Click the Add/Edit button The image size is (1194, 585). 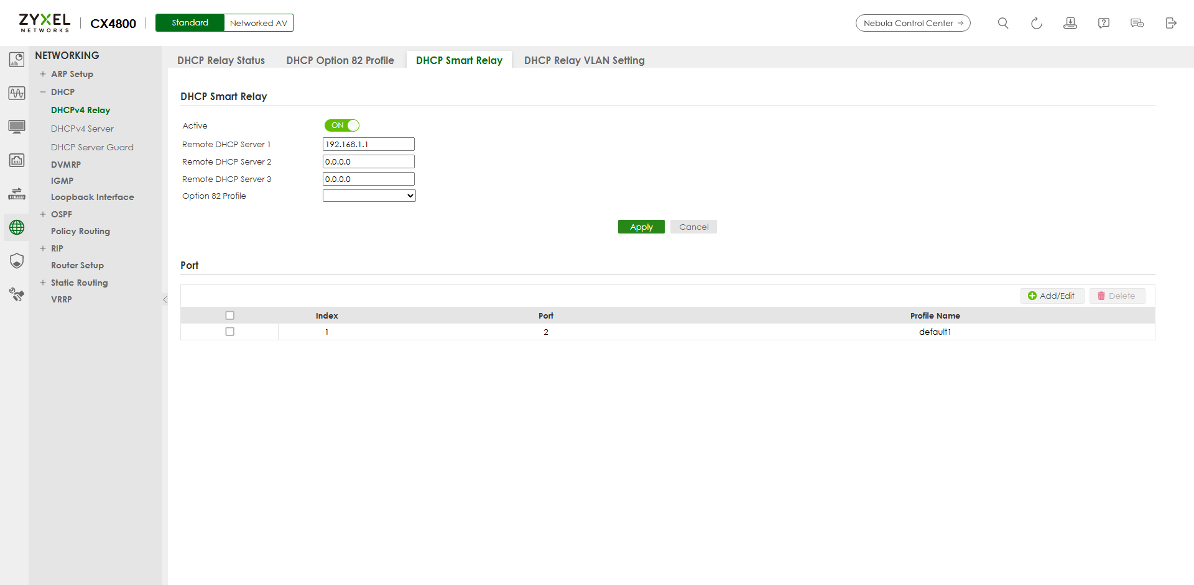coord(1052,296)
